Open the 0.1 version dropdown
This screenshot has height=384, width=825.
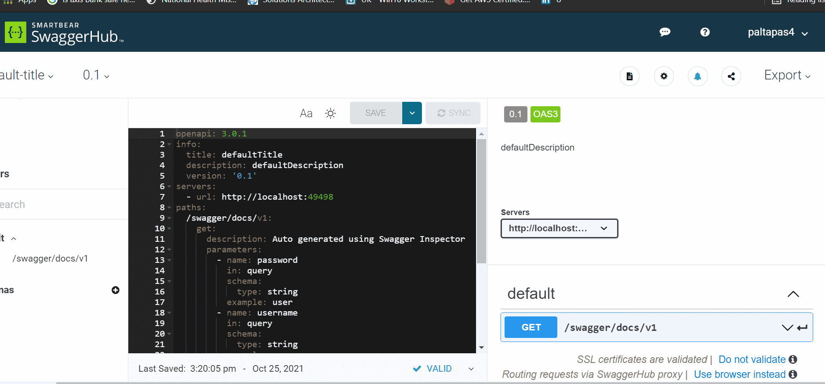(x=96, y=75)
